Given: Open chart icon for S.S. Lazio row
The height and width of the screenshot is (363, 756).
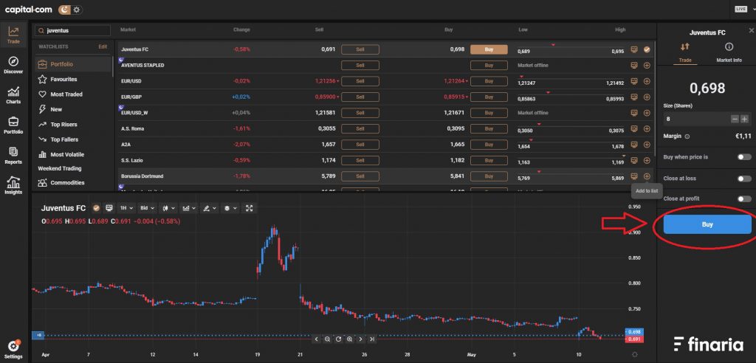Looking at the screenshot, I should [634, 160].
